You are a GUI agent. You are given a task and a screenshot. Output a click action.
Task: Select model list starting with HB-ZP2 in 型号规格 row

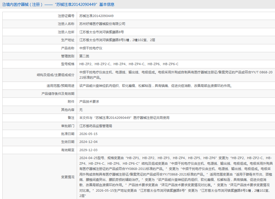[129, 64]
